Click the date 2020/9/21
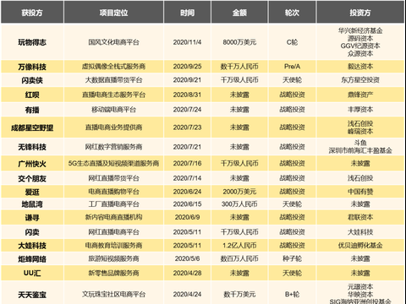The width and height of the screenshot is (406, 304). pos(187,80)
